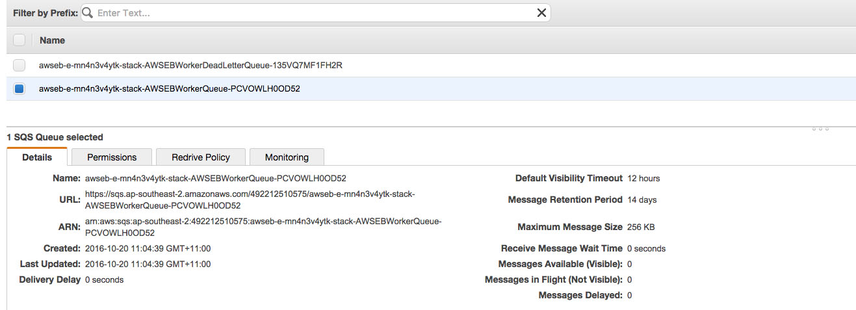Click the Message Retention Period label
This screenshot has width=856, height=310.
click(565, 200)
